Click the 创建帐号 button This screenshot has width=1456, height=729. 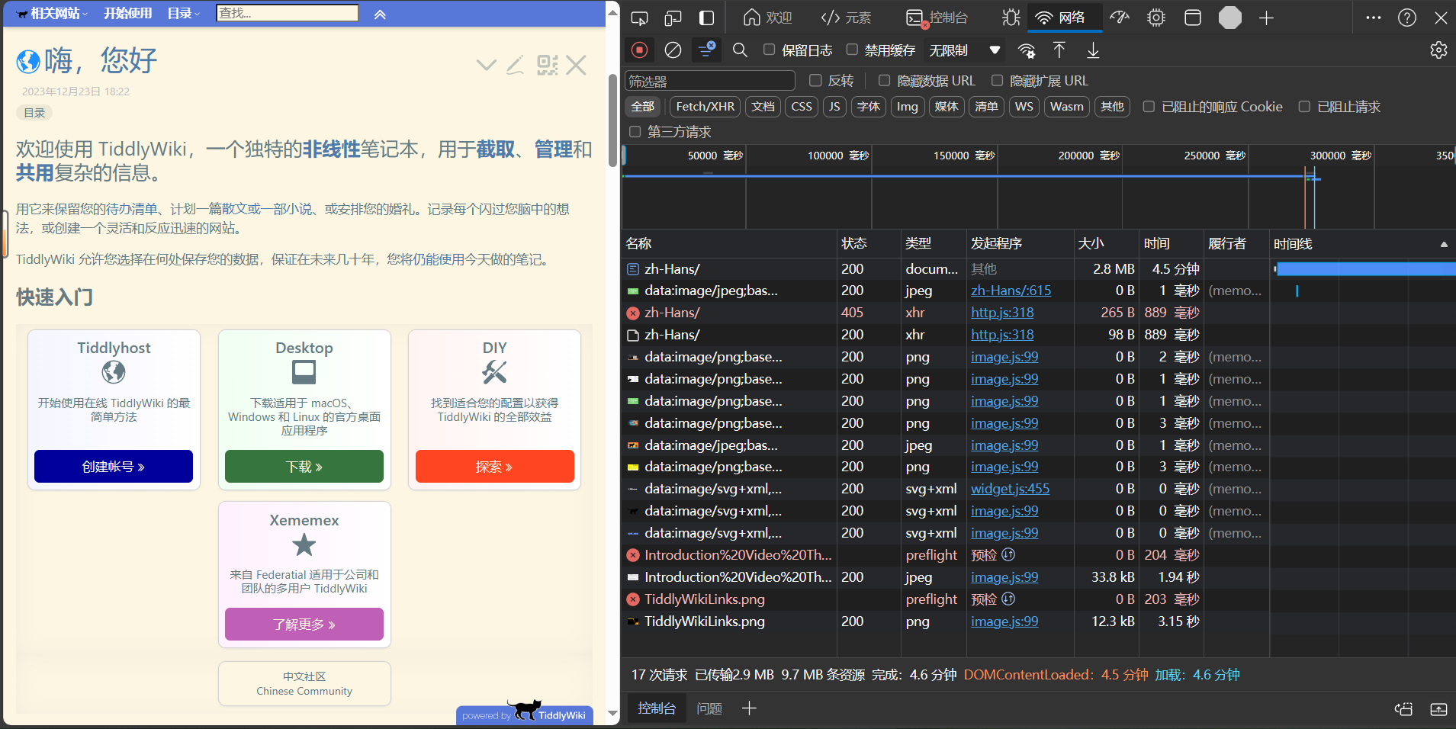[x=114, y=467]
